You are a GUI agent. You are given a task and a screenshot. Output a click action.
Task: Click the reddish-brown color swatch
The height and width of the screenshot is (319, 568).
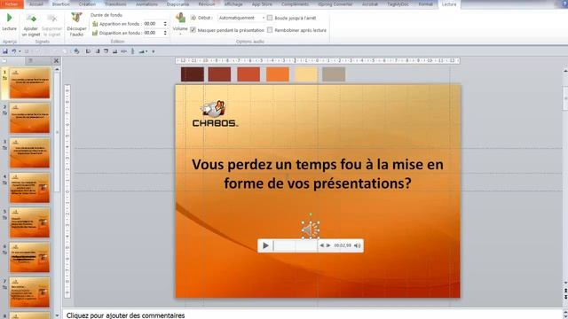click(219, 74)
